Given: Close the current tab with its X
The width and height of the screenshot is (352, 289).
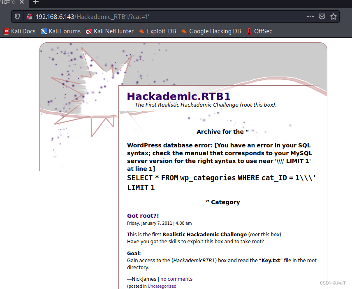Looking at the screenshot, I should 22,2.
